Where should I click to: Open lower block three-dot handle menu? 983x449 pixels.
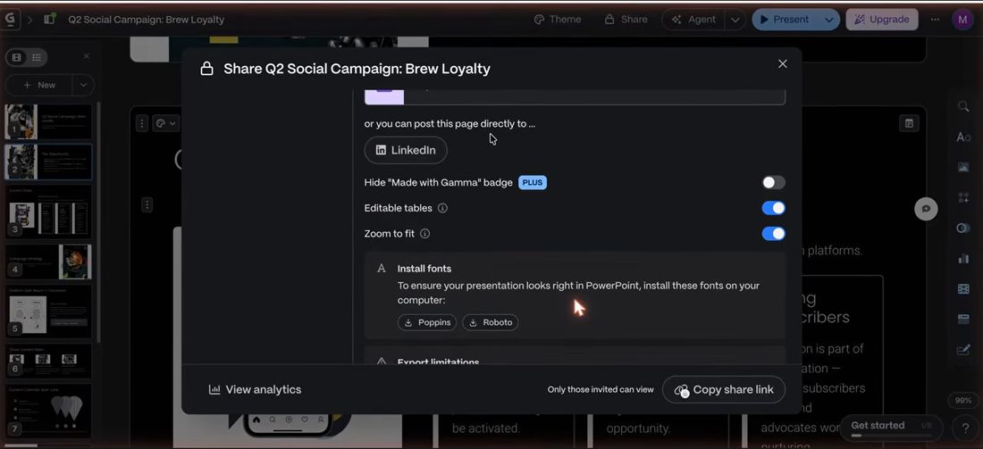pyautogui.click(x=147, y=204)
